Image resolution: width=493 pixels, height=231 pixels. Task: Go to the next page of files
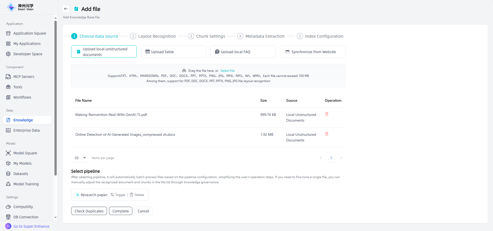click(x=341, y=158)
